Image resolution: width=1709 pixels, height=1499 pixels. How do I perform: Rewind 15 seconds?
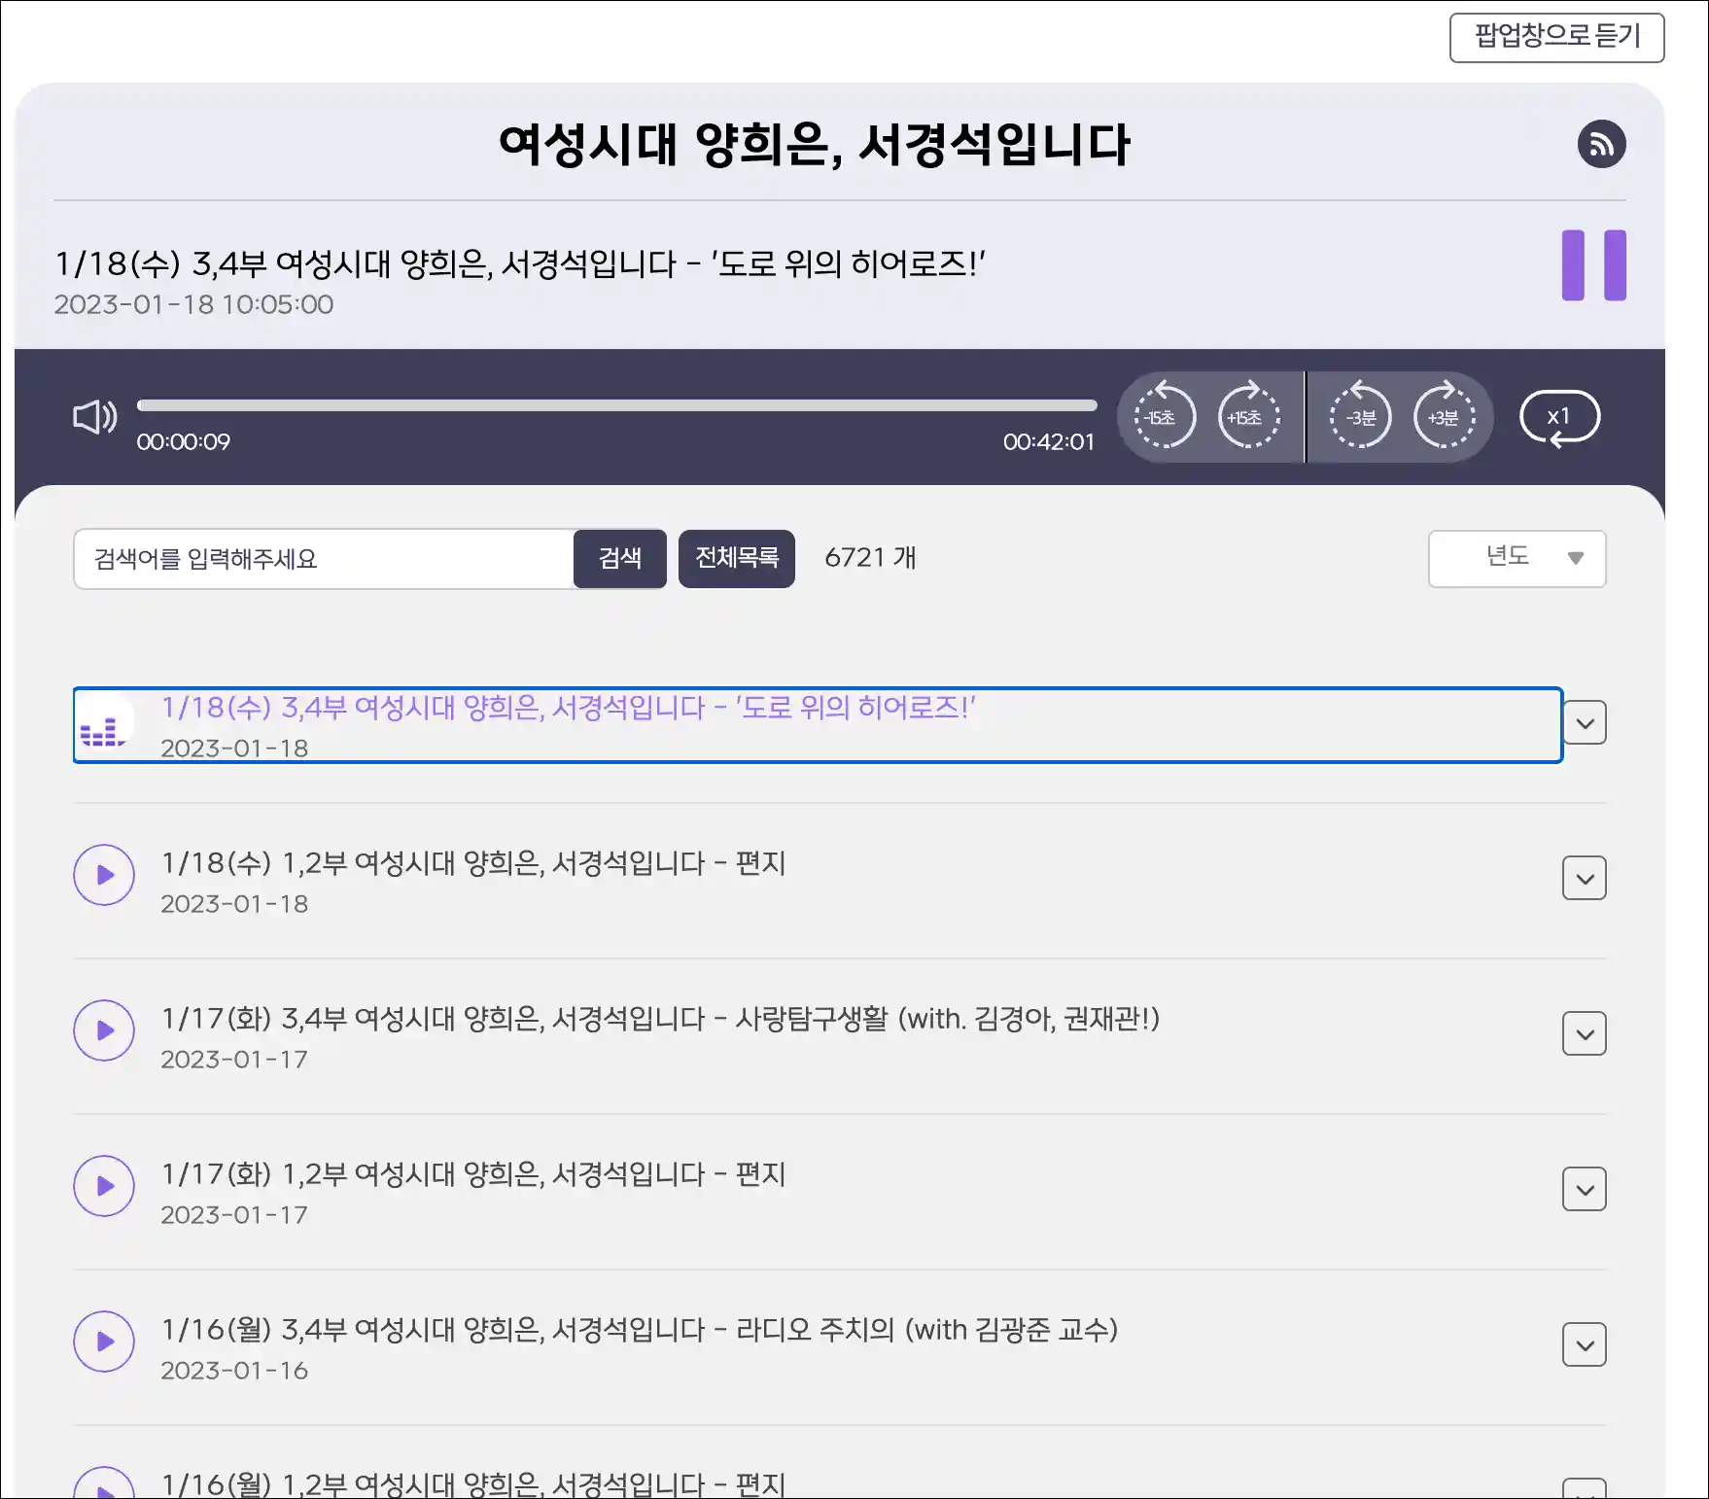(1164, 417)
